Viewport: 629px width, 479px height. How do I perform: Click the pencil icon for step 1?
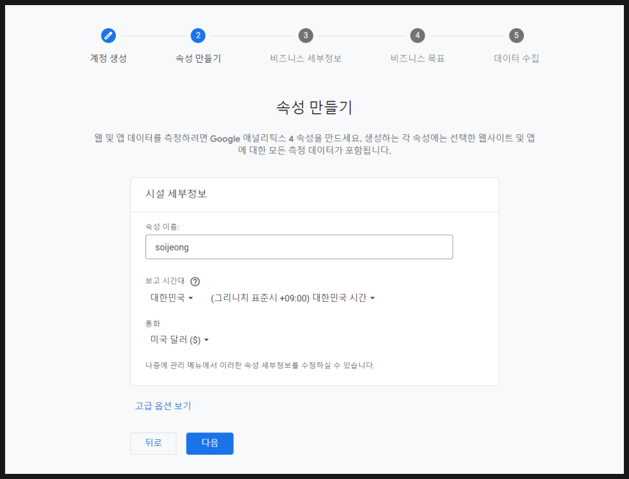[108, 35]
